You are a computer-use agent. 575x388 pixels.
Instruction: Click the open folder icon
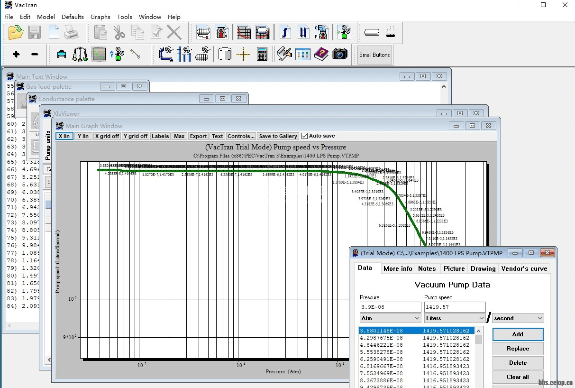[x=16, y=32]
